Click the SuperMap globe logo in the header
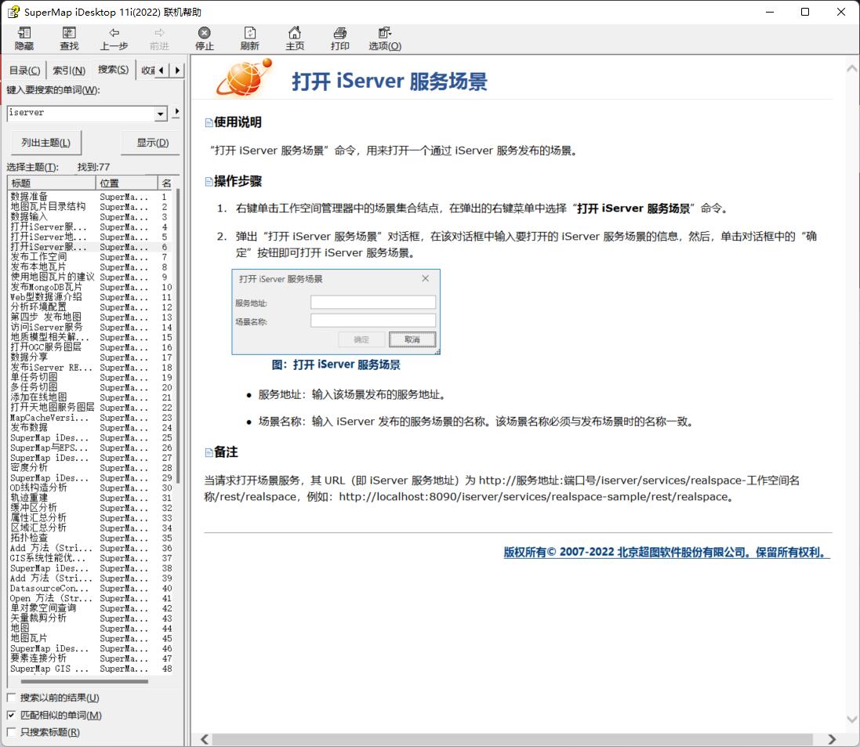This screenshot has height=747, width=860. (245, 78)
